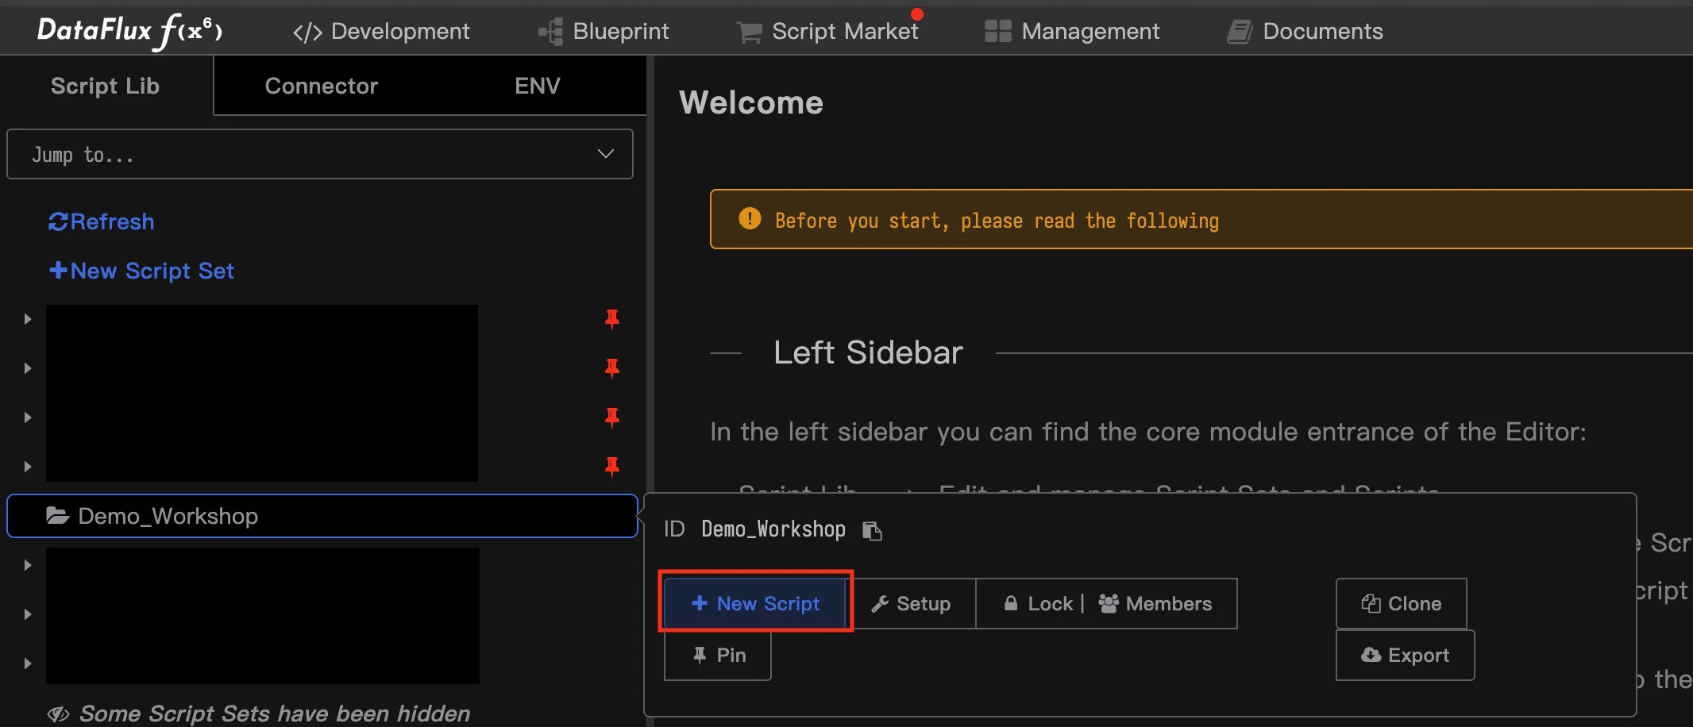Viewport: 1693px width, 727px height.
Task: Export the Demo_Workshop script set
Action: pyautogui.click(x=1405, y=655)
